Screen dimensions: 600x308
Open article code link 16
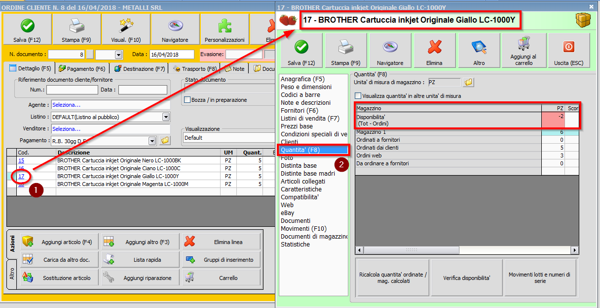point(21,168)
